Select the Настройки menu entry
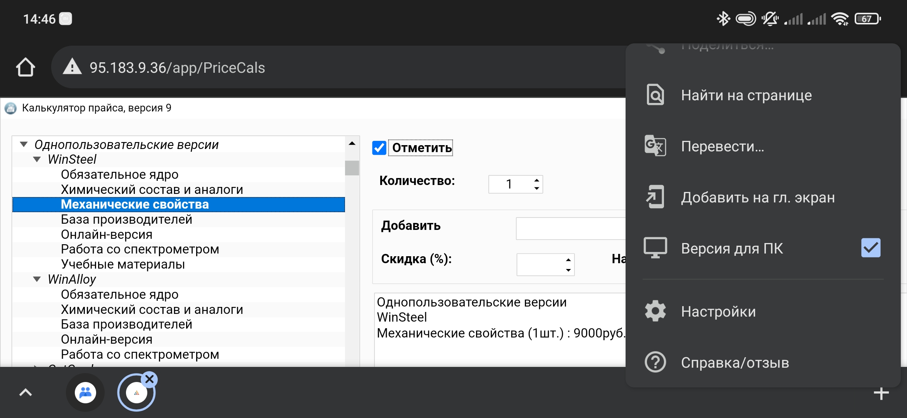 [718, 312]
